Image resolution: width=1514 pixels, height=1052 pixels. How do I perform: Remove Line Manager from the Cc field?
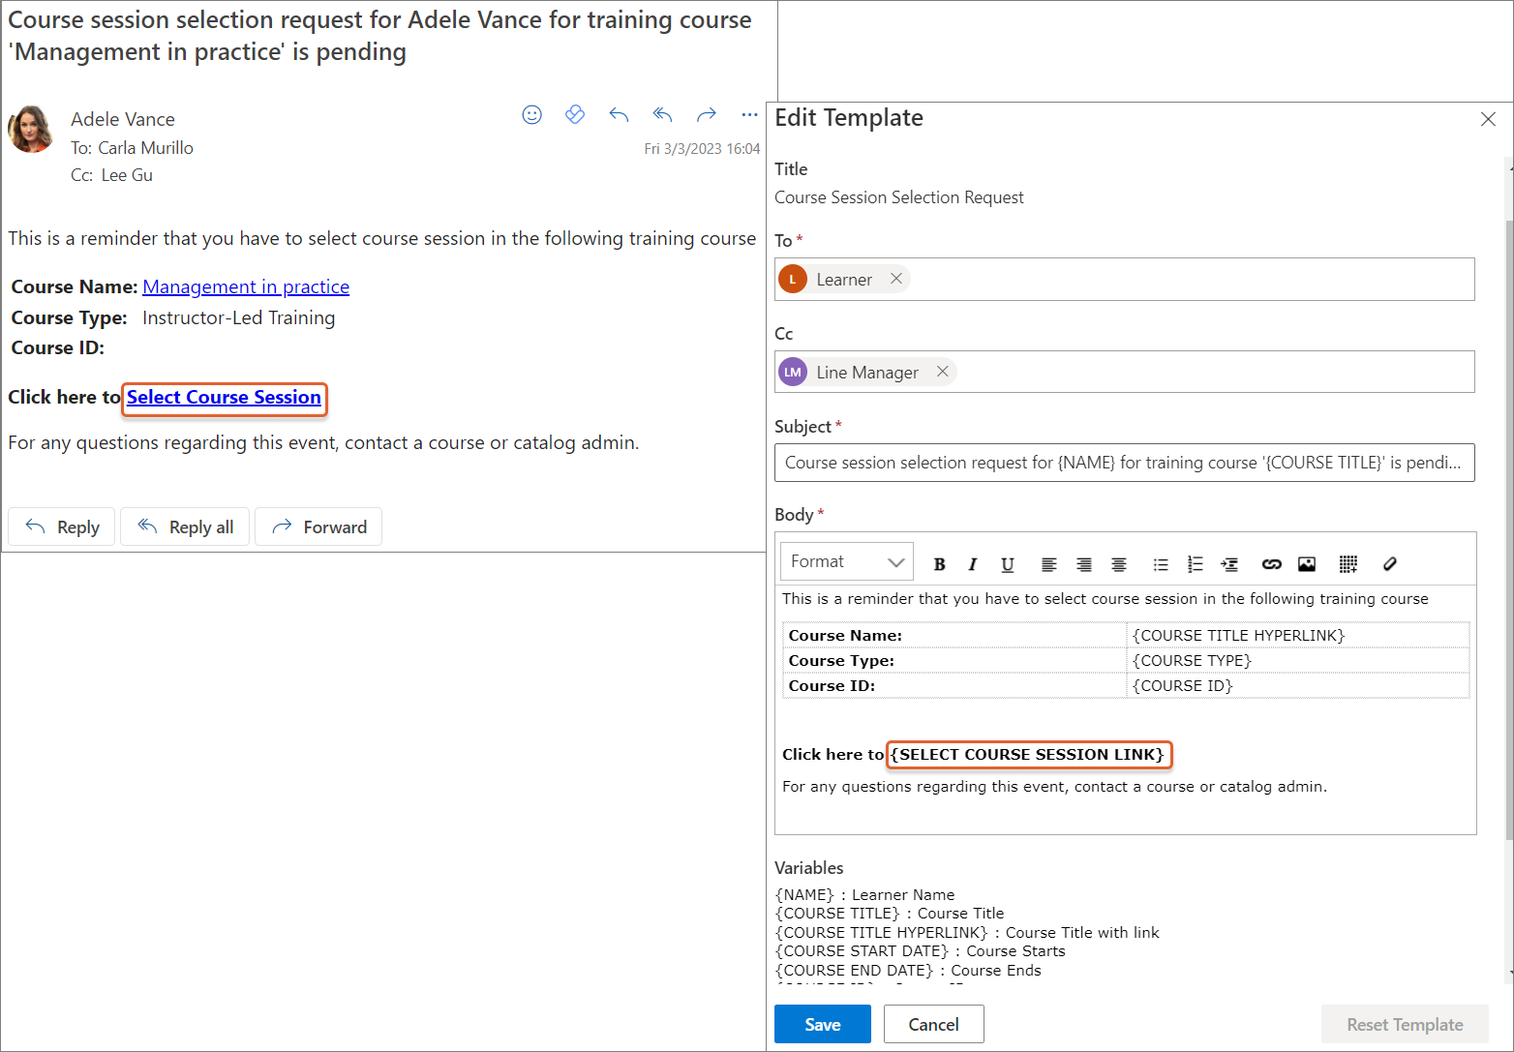(942, 372)
